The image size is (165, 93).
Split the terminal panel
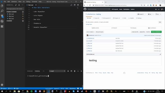coord(71,71)
